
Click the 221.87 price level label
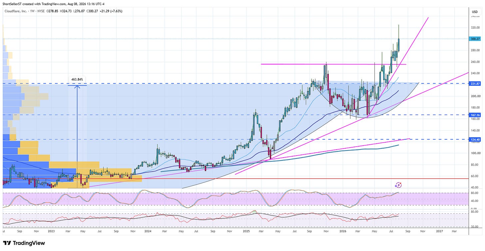pos(475,83)
